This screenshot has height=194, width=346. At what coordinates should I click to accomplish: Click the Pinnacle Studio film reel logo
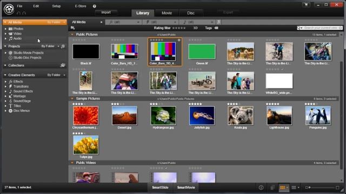tap(9, 9)
